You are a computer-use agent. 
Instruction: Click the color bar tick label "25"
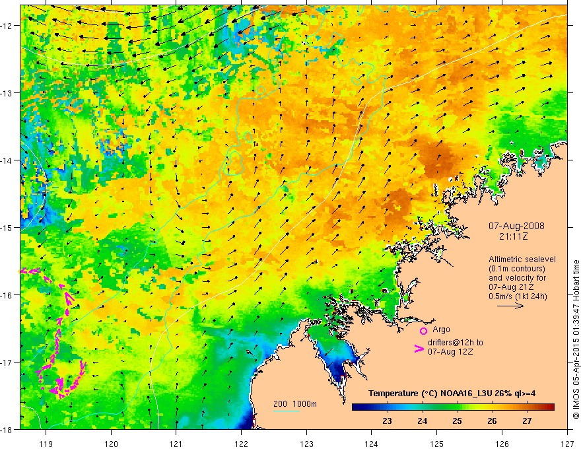[x=457, y=421]
